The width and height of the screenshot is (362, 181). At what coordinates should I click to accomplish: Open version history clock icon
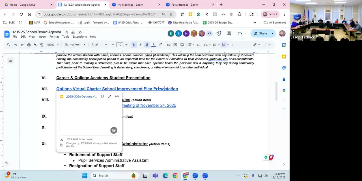click(219, 33)
